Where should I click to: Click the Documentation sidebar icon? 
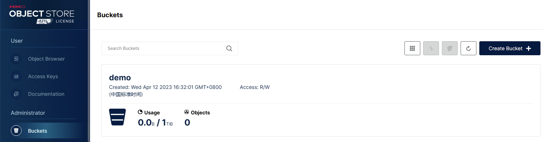[x=16, y=94]
